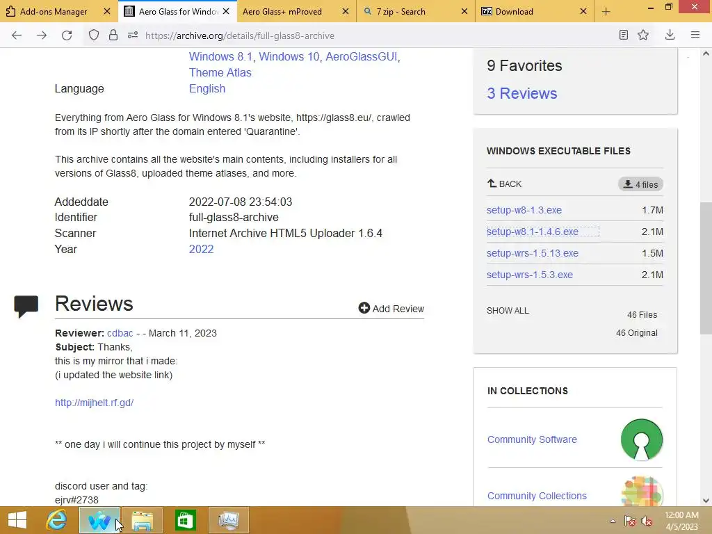Open site permissions icon in address bar
The width and height of the screenshot is (712, 534).
point(133,35)
